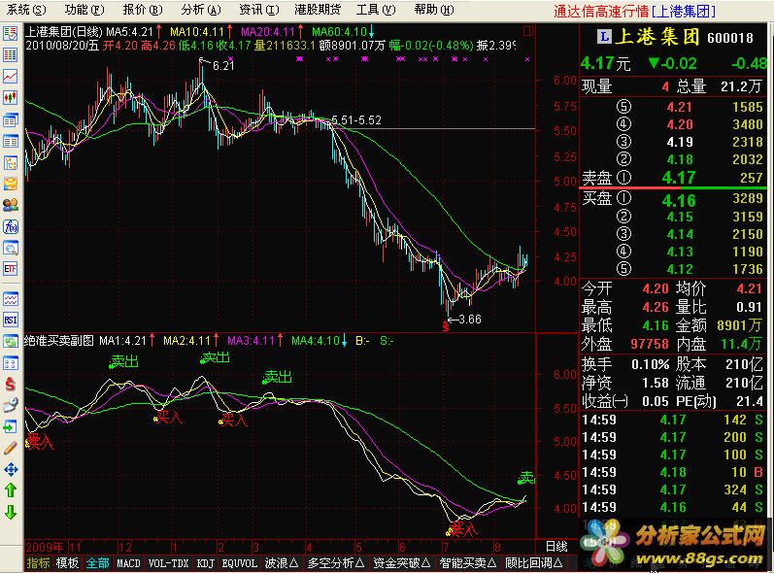774x573 pixels.
Task: Open the 资讯(I) menu
Action: coord(258,10)
